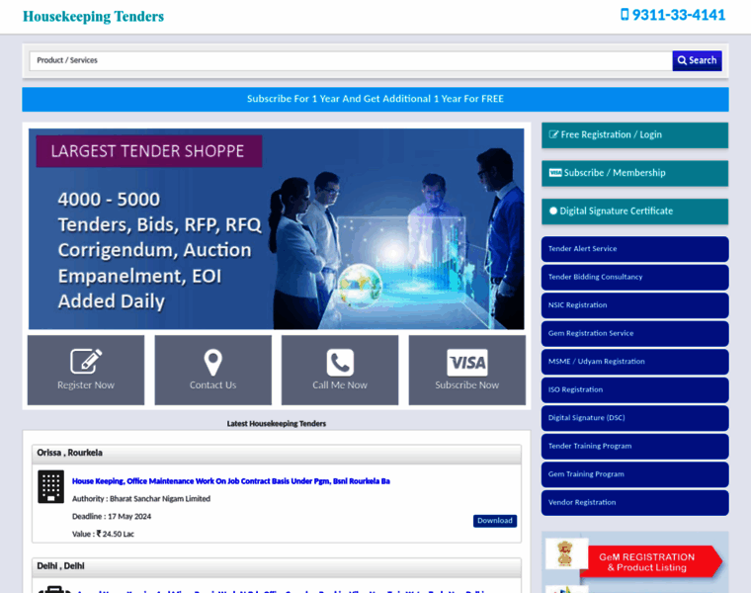The height and width of the screenshot is (593, 751).
Task: Click the Latest Housekeeping Tenders heading
Action: pos(277,424)
